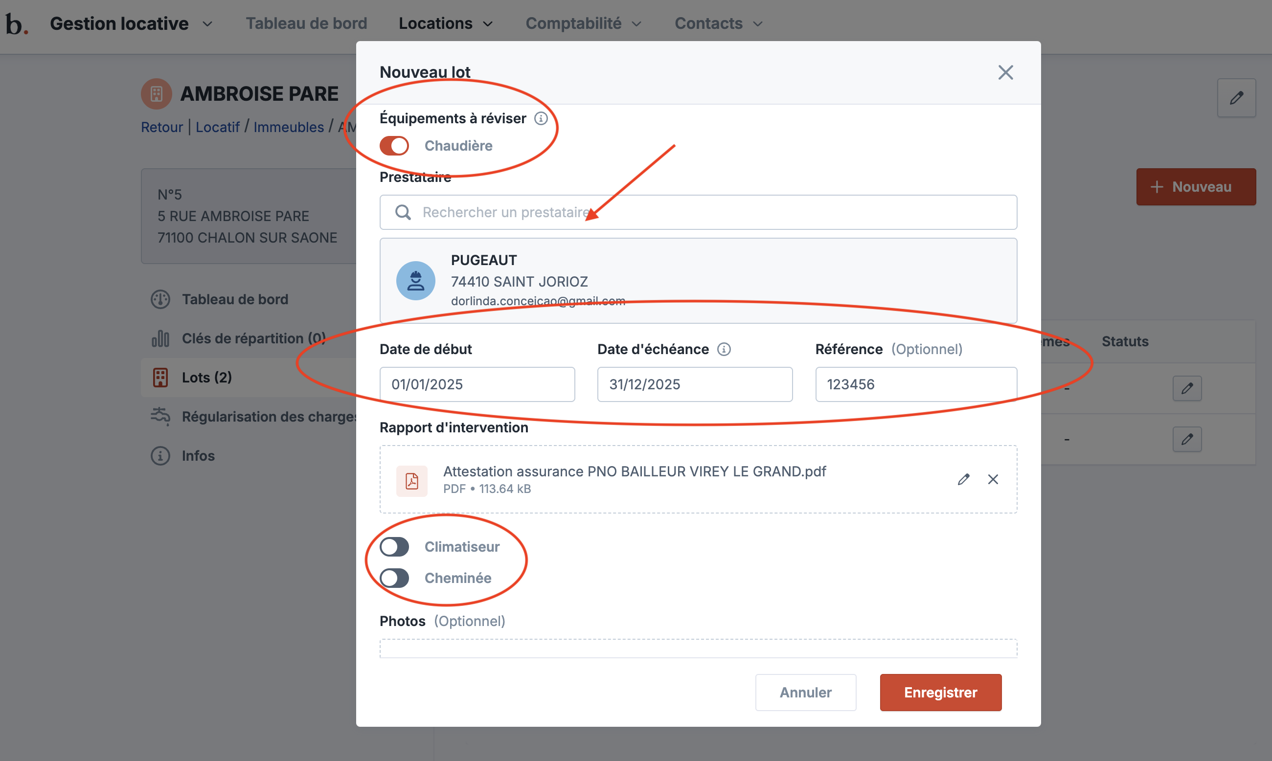The image size is (1272, 761).
Task: Click the magnifier icon in prestataire search
Action: tap(403, 212)
